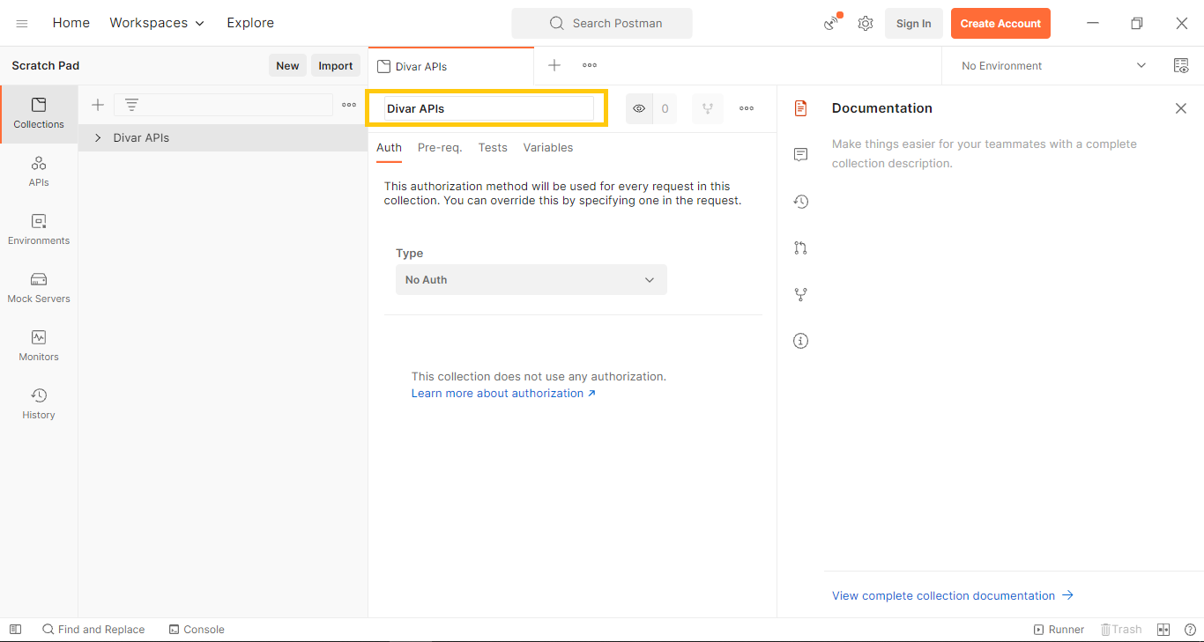
Task: Open collection more actions ellipsis
Action: [747, 108]
